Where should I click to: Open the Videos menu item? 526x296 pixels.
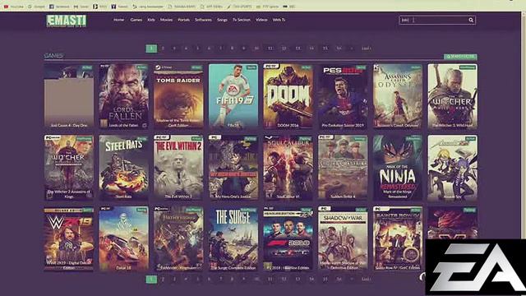pyautogui.click(x=261, y=20)
